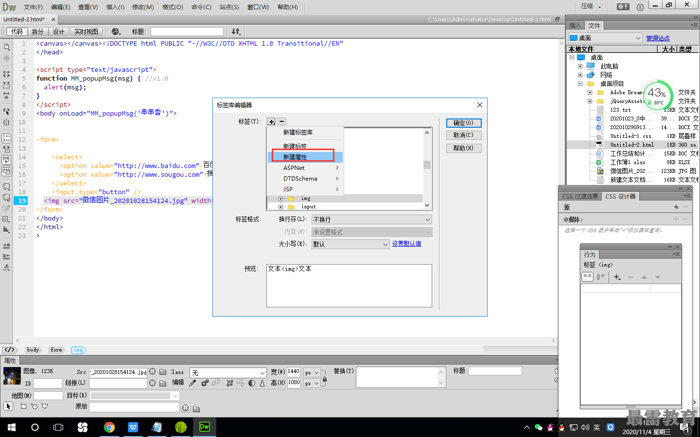Open the 修改(M) menu
The height and width of the screenshot is (437, 700).
pyautogui.click(x=143, y=7)
